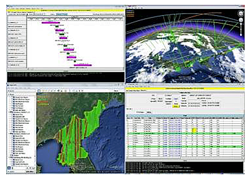Click the yellow highlighted cell in the results table
Image resolution: width=248 pixels, height=179 pixels.
click(194, 130)
